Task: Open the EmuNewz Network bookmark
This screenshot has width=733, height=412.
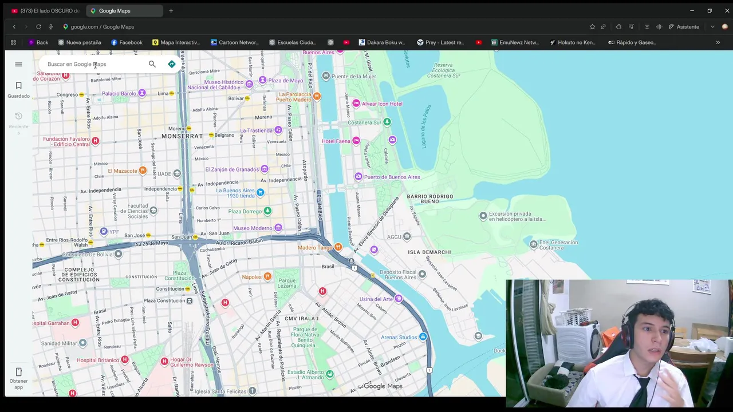Action: click(x=515, y=42)
